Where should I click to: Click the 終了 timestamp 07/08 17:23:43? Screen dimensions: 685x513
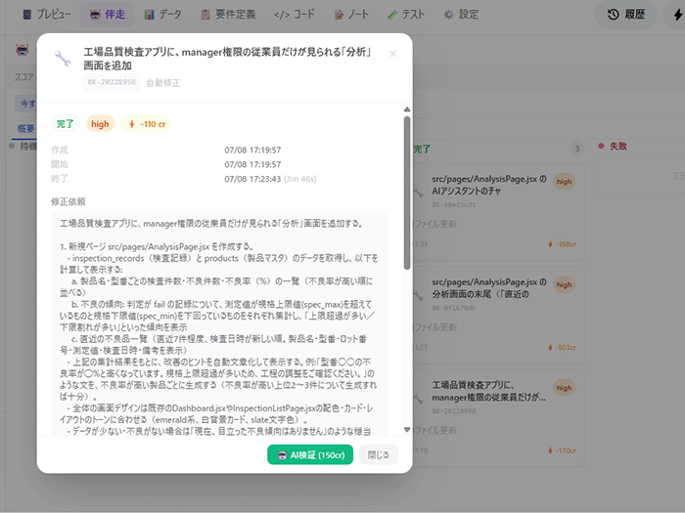[252, 179]
